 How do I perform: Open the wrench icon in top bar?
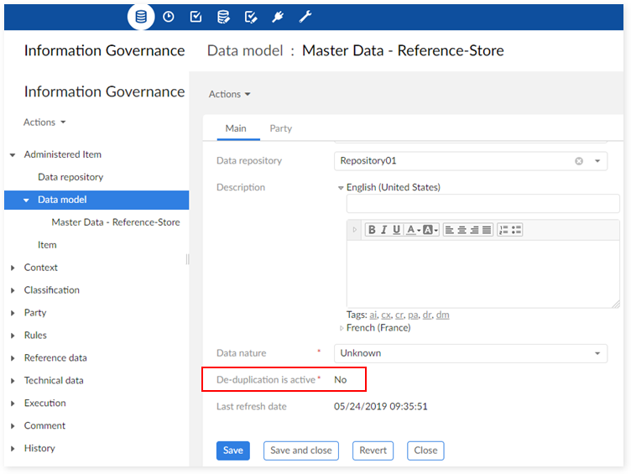305,16
